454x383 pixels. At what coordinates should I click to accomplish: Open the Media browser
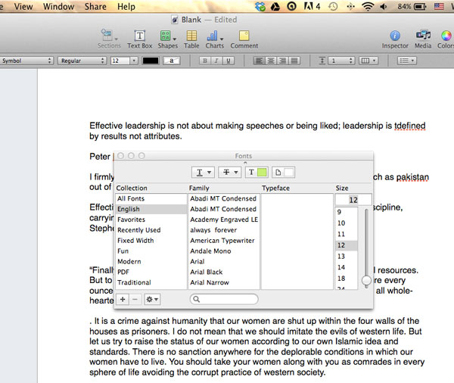423,39
